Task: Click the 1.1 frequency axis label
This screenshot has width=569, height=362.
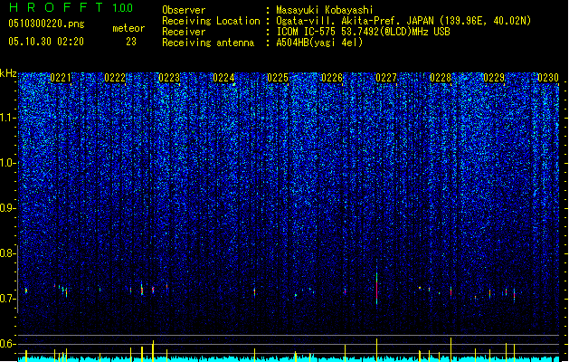Action: pos(8,118)
